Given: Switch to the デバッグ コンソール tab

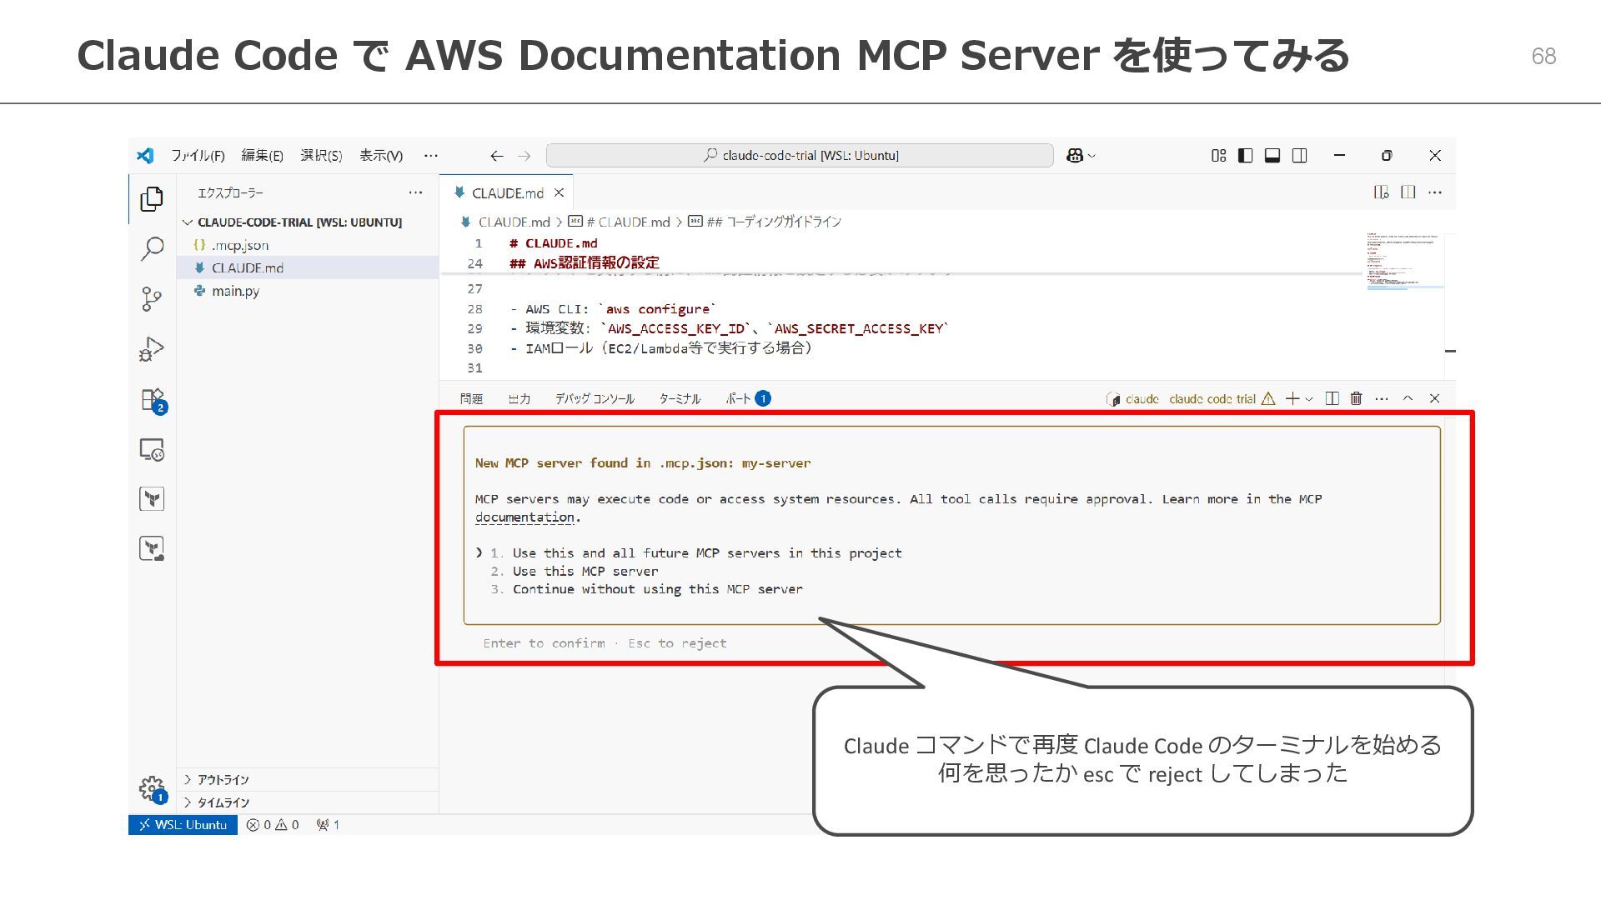Looking at the screenshot, I should tap(595, 399).
